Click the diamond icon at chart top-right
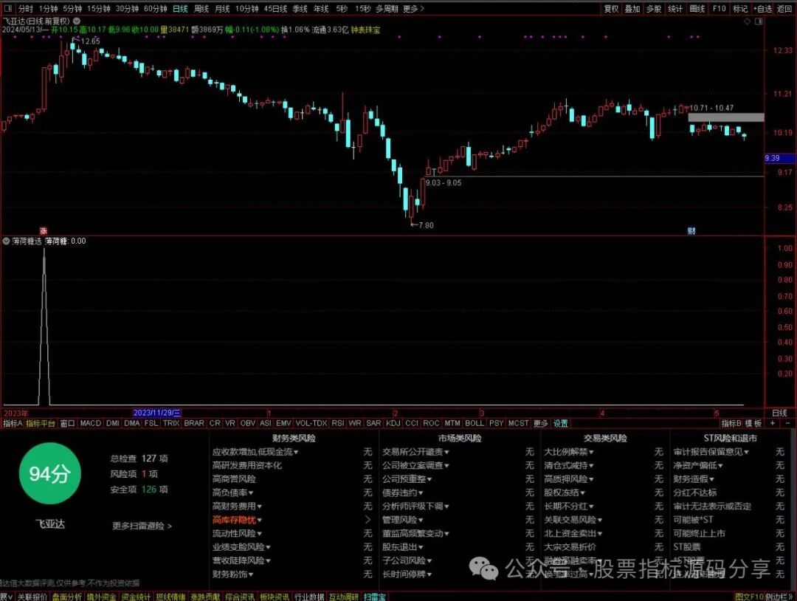 (x=747, y=21)
